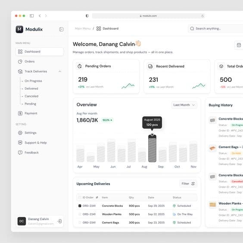Collapse the Track Deliveries chevron
243x243 pixels.
[x=60, y=72]
